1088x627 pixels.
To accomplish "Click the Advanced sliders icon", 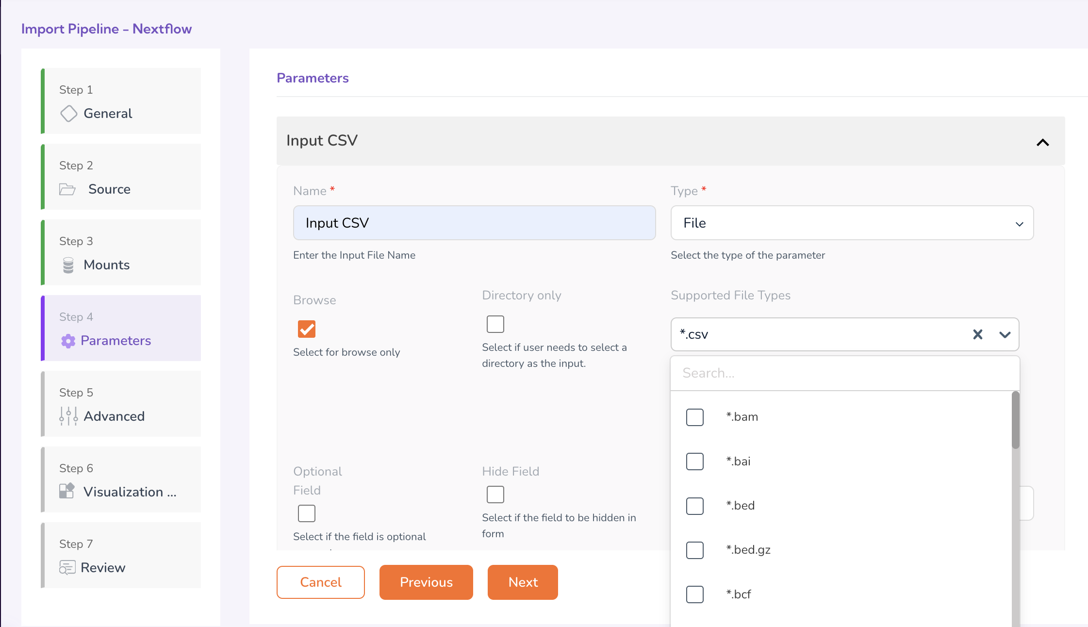I will click(x=68, y=416).
